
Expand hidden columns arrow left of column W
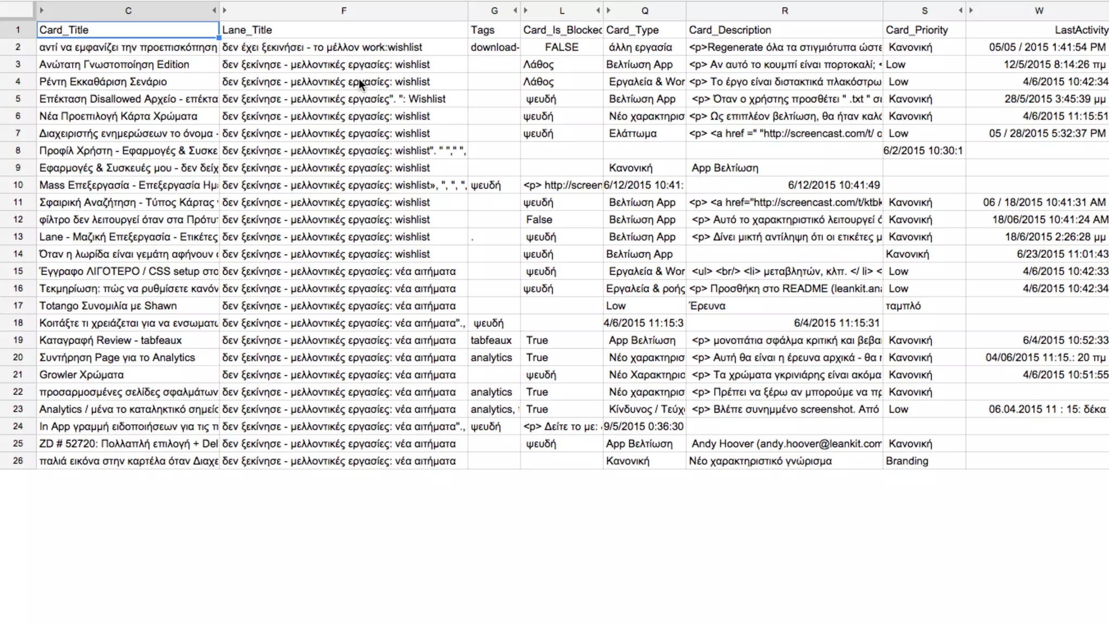971,10
